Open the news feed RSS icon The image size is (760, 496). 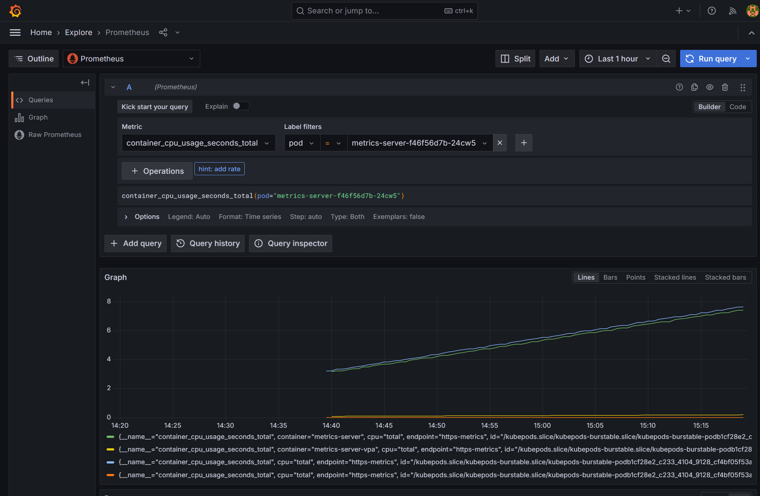(x=732, y=11)
